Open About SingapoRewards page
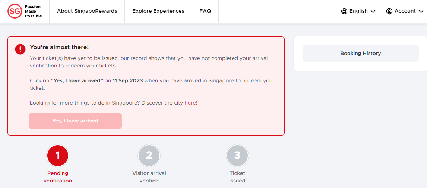The height and width of the screenshot is (188, 427). tap(87, 11)
